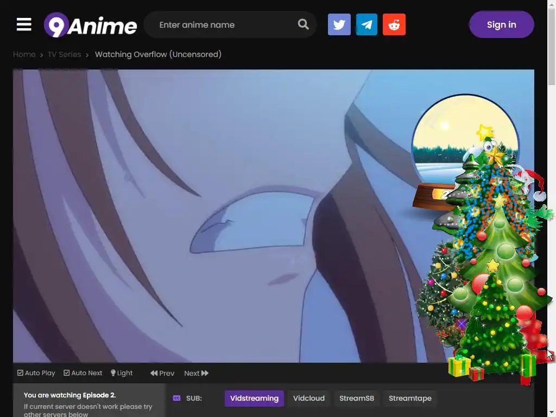
Task: Click the video player area
Action: 274,216
